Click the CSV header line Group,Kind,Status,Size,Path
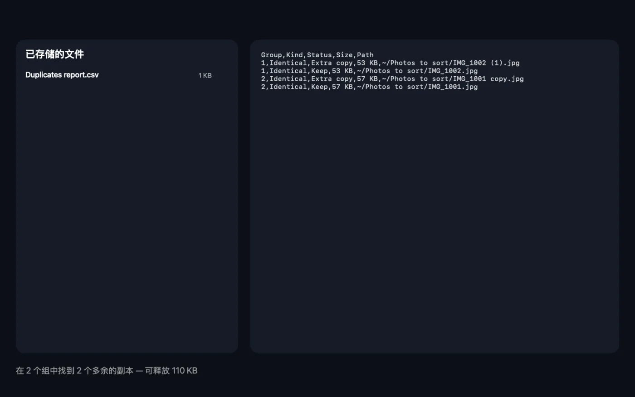This screenshot has width=635, height=397. click(x=317, y=55)
